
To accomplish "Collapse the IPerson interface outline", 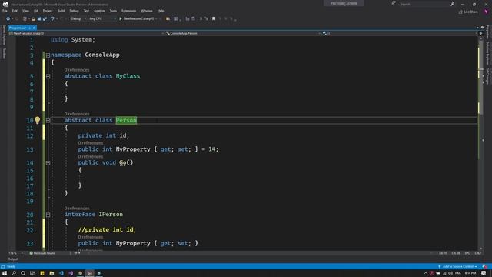I will (x=48, y=215).
